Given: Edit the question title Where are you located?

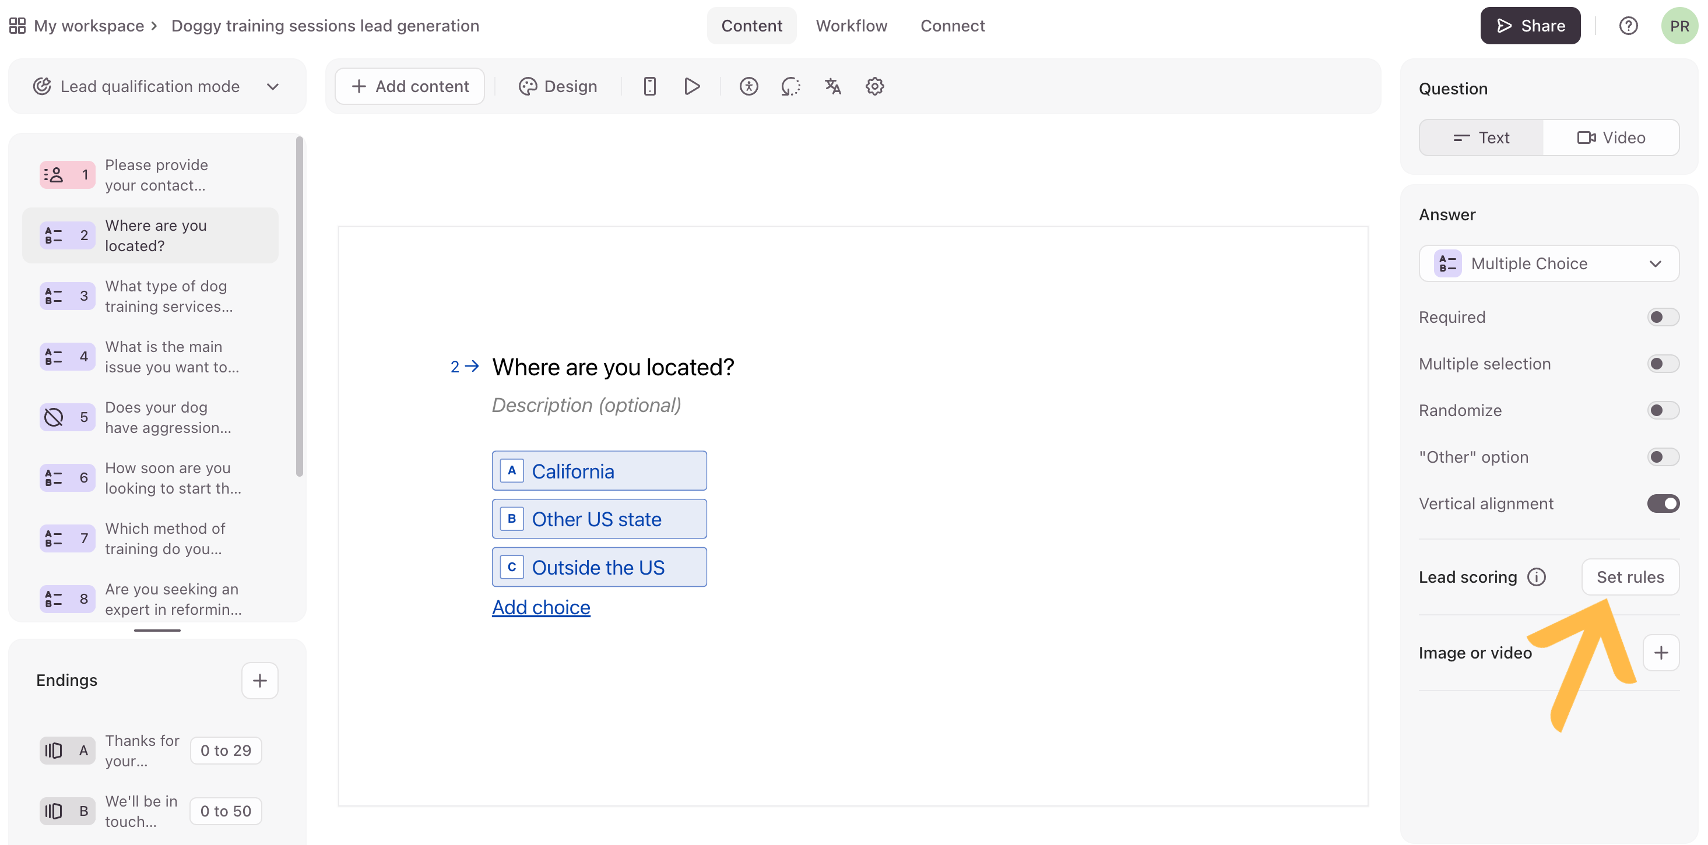Looking at the screenshot, I should coord(613,367).
